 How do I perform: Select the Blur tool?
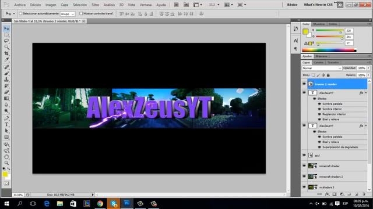[x=6, y=105]
